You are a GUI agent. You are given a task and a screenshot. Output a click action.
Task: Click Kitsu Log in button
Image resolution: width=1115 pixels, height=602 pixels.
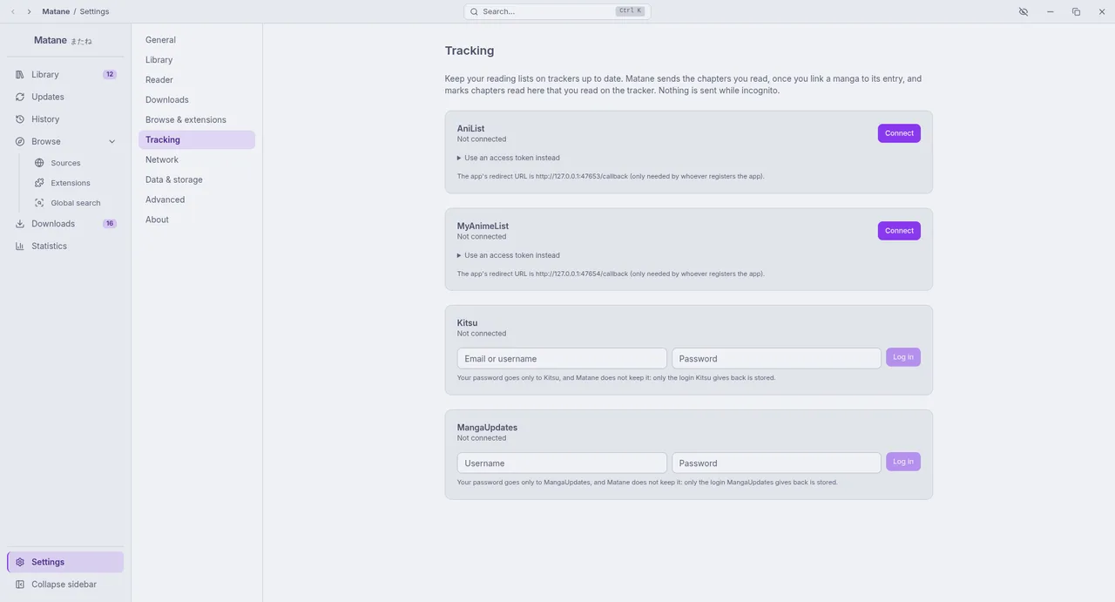click(x=903, y=357)
